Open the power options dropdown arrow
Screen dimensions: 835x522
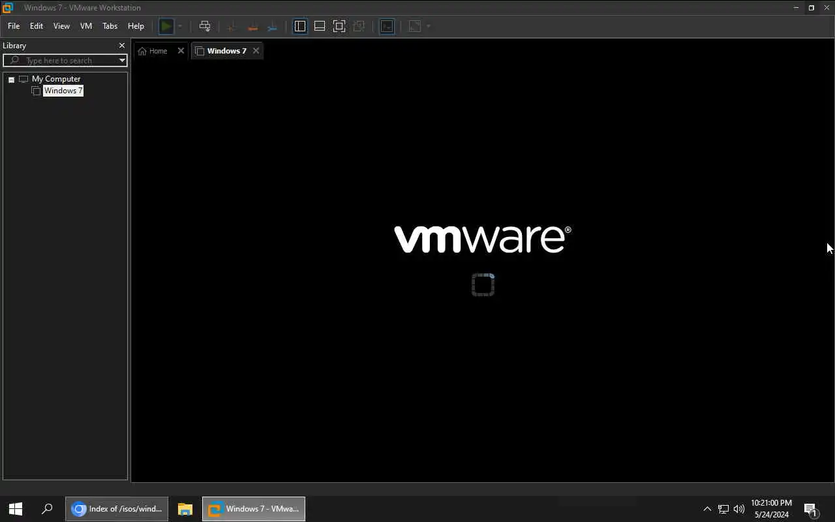coord(180,26)
